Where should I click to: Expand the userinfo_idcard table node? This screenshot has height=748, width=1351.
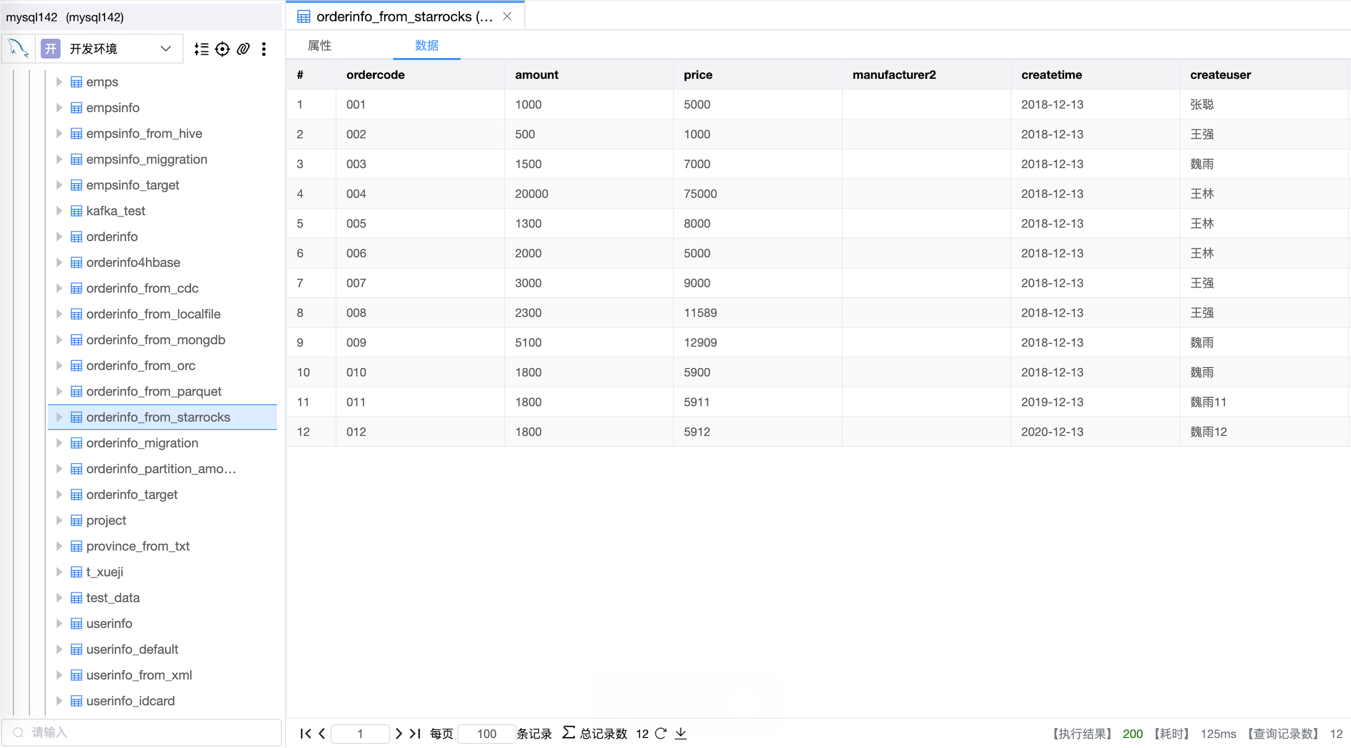(59, 701)
